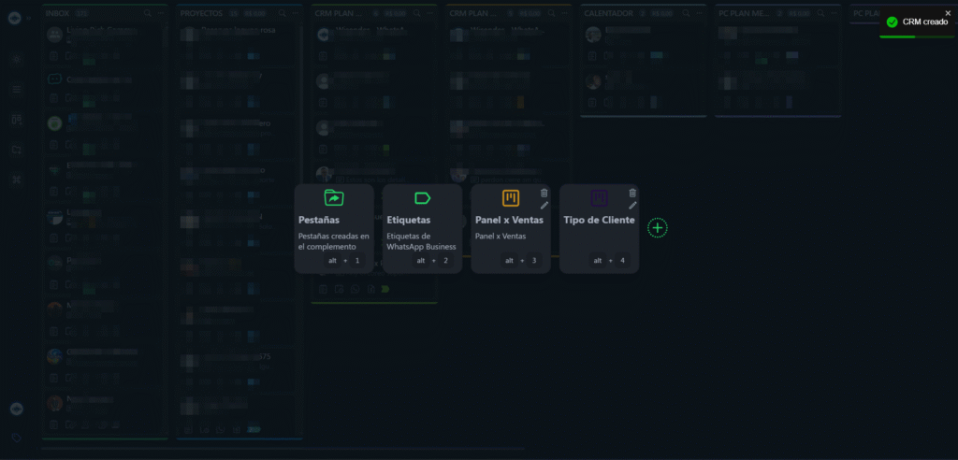Click the orange kanban board icon
Viewport: 958px width, 460px height.
click(511, 197)
